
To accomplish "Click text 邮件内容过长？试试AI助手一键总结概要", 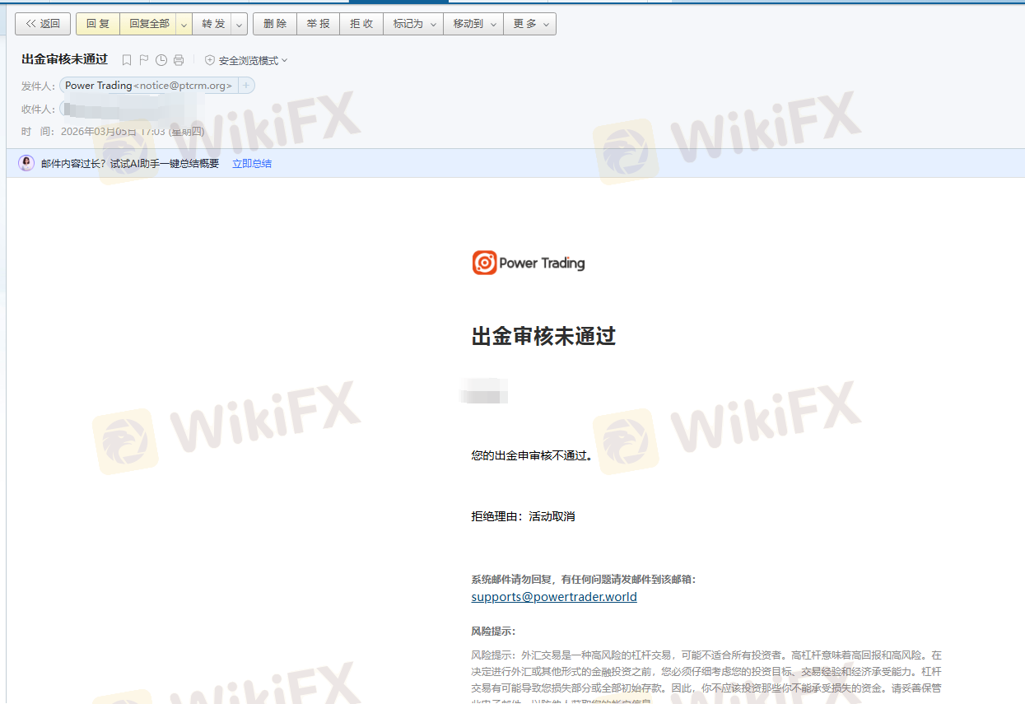I will click(x=130, y=163).
